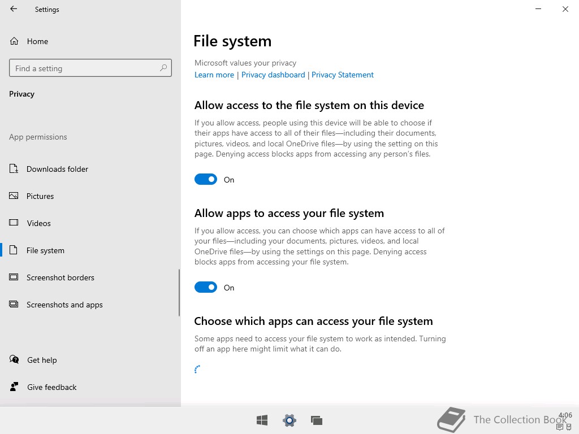Viewport: 579px width, 434px height.
Task: Minimize the Settings window
Action: click(x=538, y=9)
